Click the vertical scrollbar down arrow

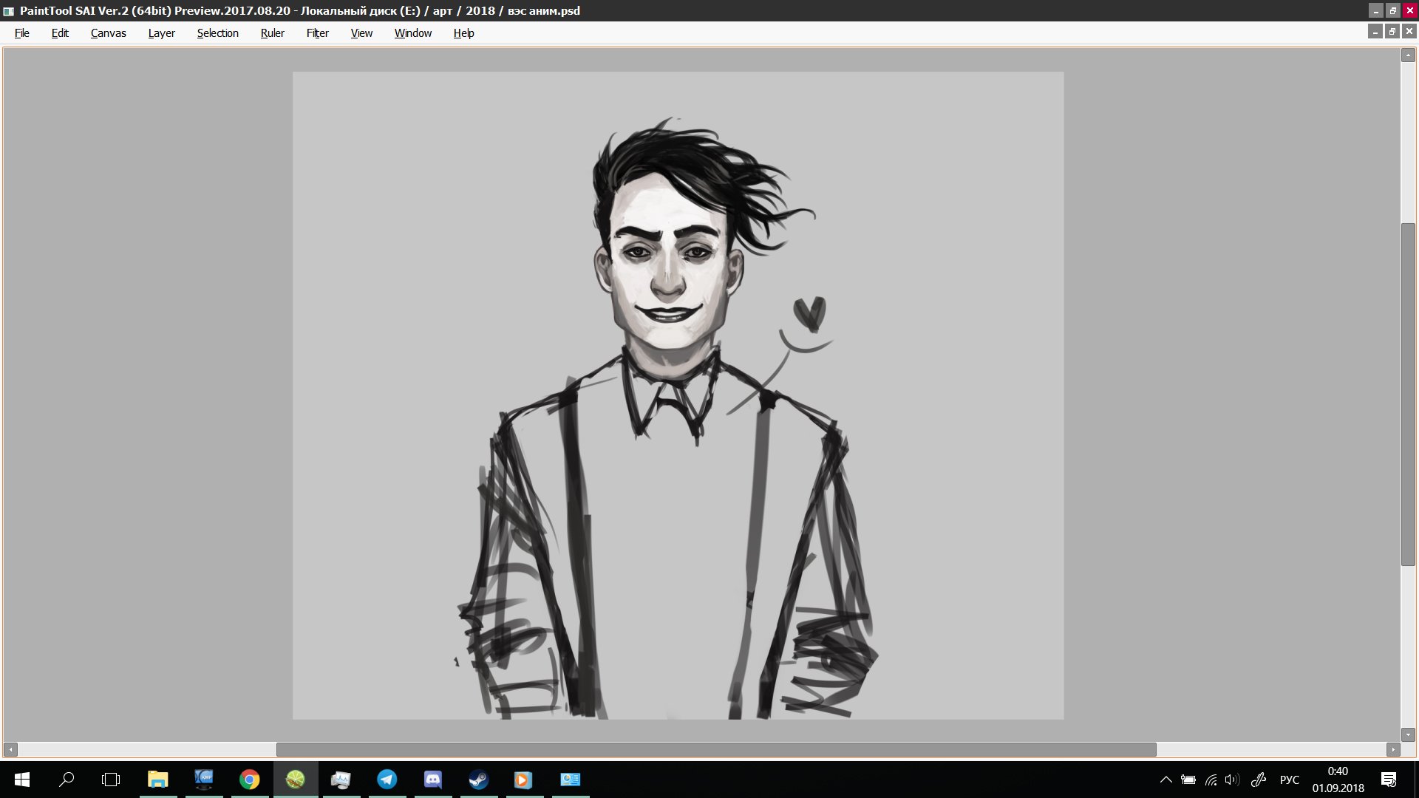click(x=1408, y=734)
